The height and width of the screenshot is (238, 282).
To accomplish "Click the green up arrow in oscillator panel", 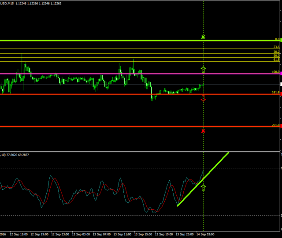I will [203, 188].
